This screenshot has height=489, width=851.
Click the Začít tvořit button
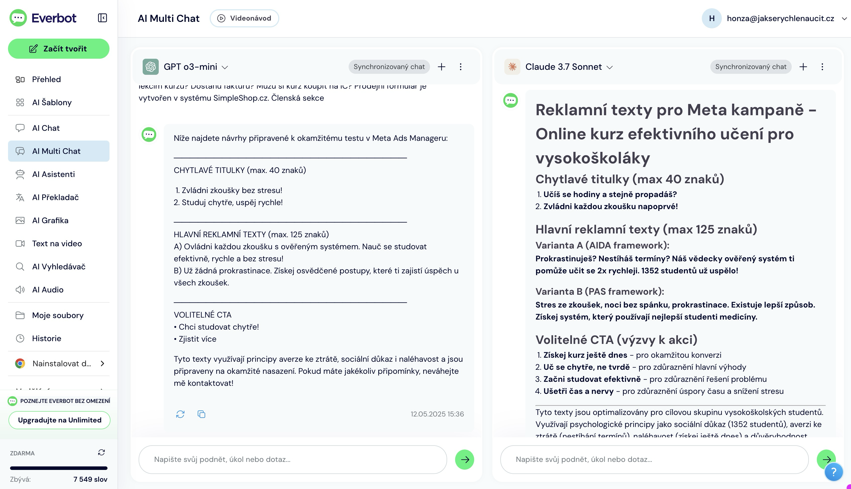59,49
